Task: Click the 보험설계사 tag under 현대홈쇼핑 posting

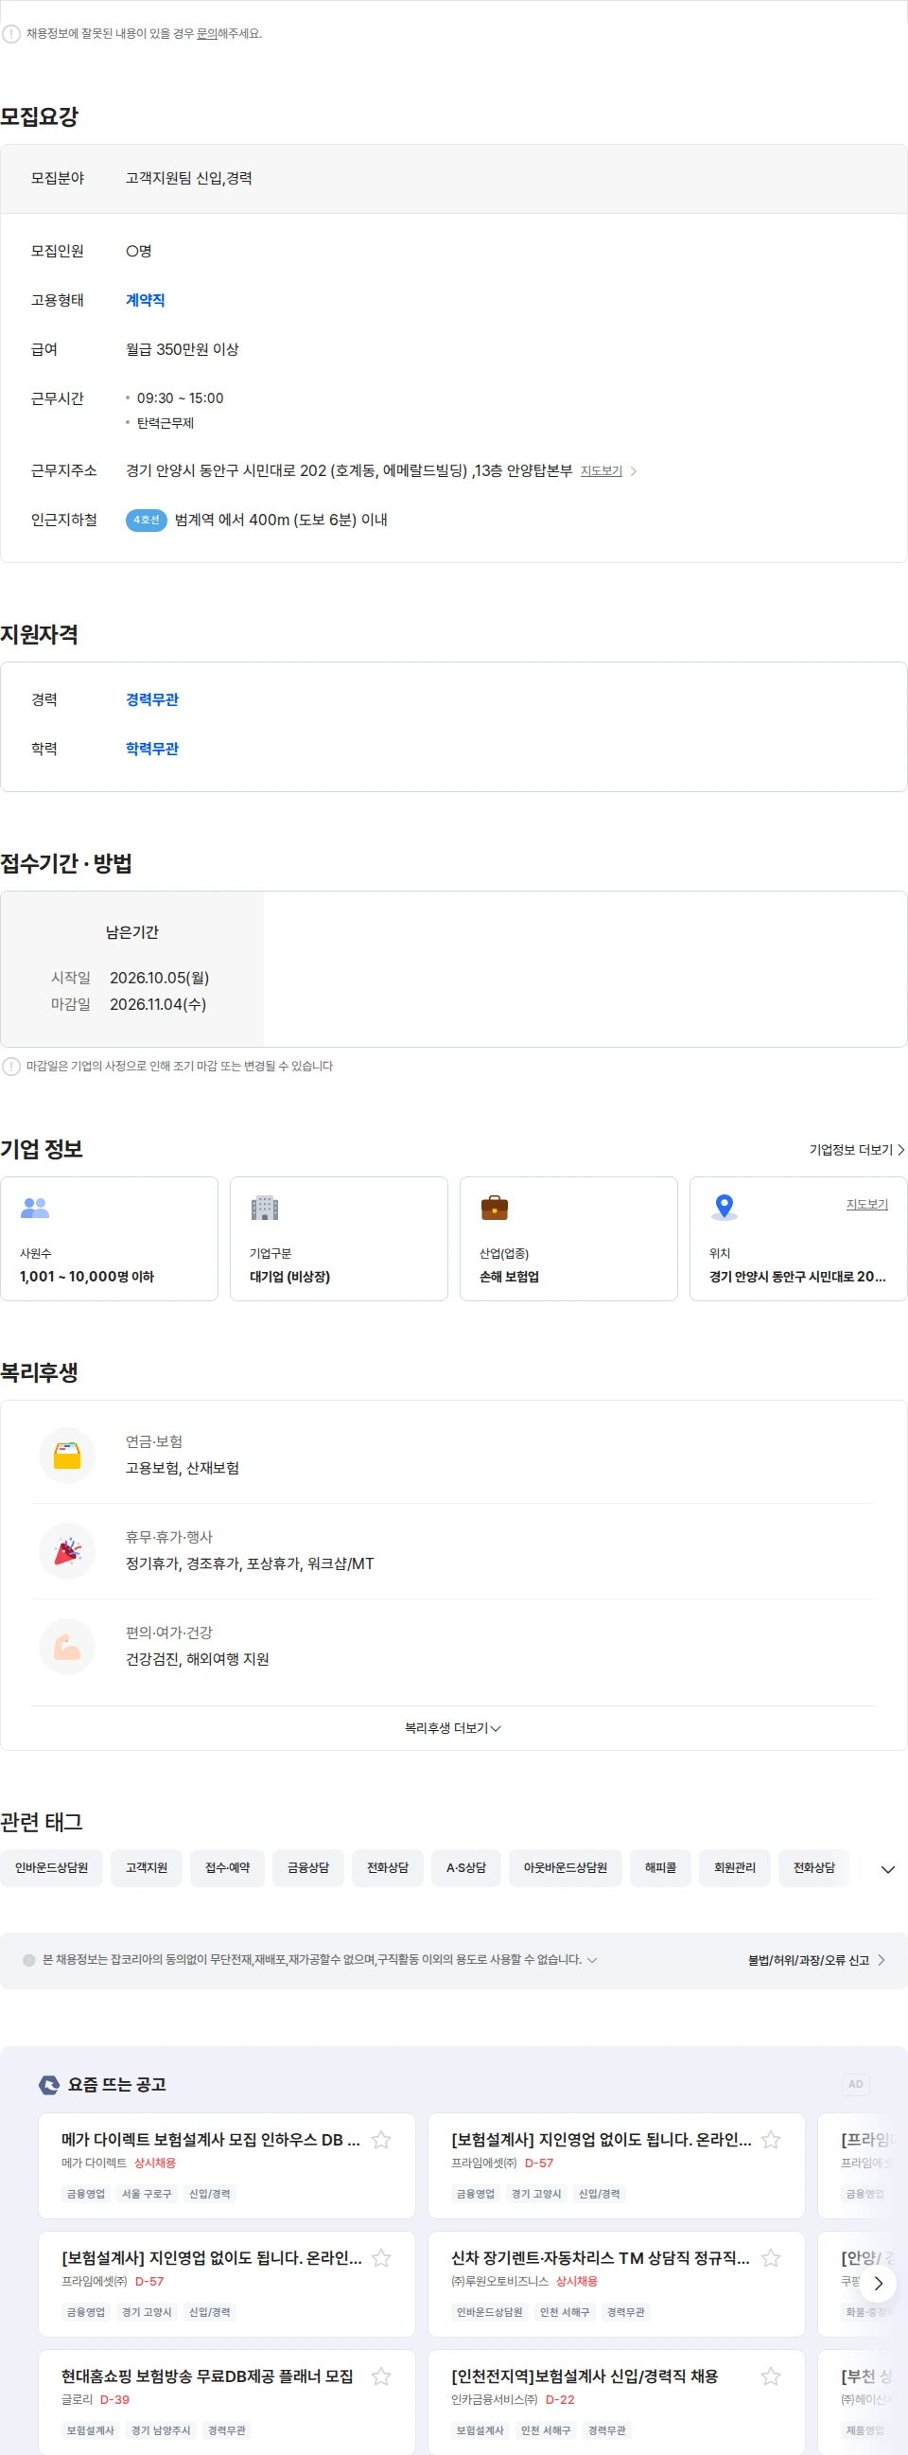Action: (x=91, y=2430)
